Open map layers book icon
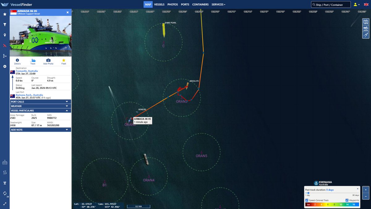 point(366,22)
